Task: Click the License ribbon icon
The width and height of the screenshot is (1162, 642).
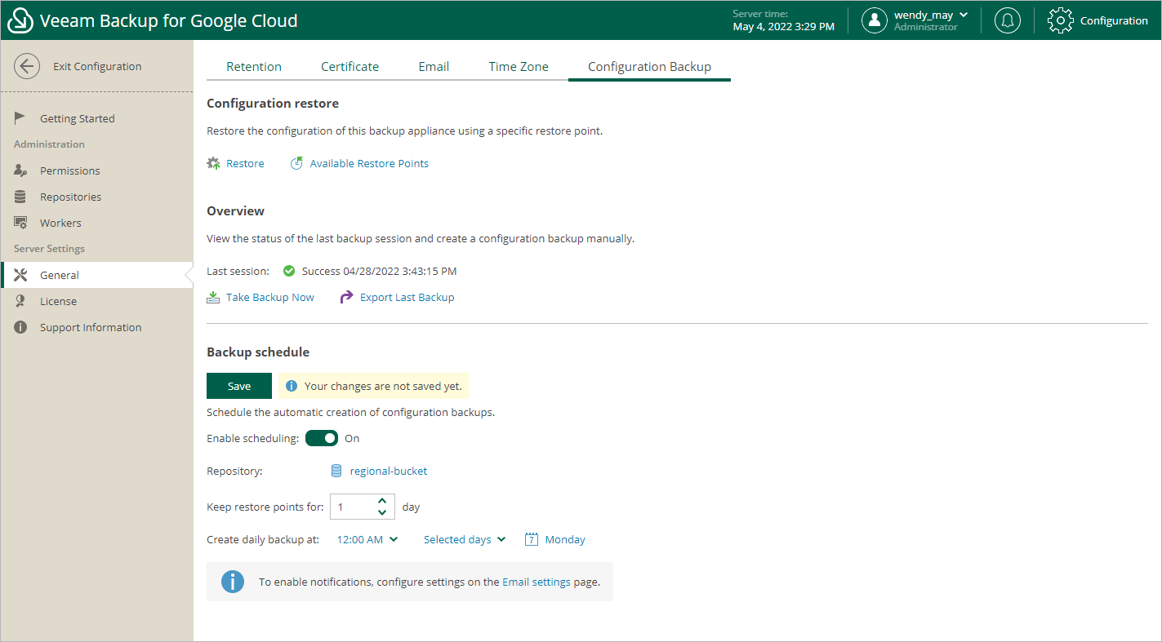Action: click(x=20, y=301)
